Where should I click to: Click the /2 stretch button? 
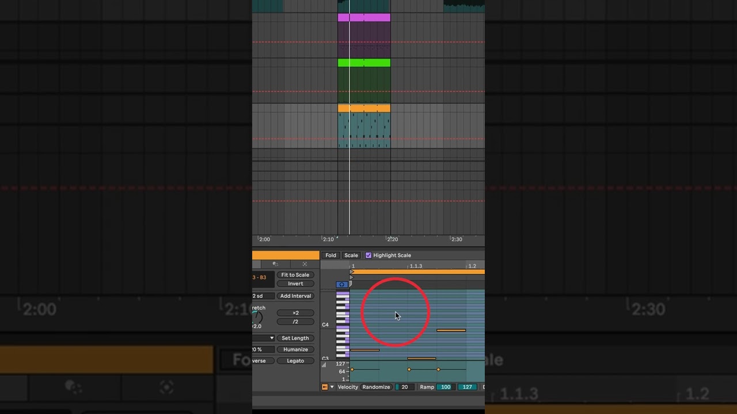(x=295, y=321)
